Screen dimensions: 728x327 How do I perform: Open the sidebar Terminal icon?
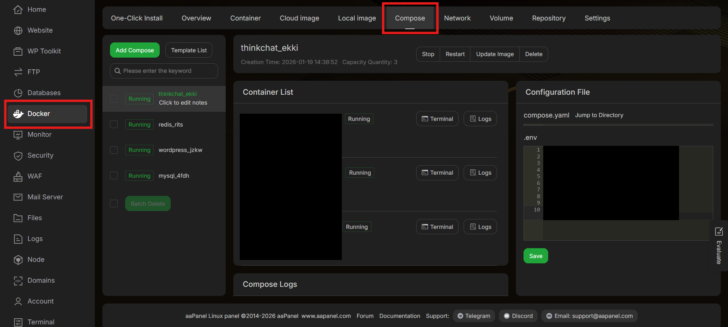[x=18, y=322]
